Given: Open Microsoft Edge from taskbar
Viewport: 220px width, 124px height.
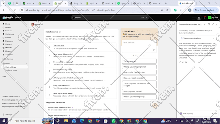Looking at the screenshot, I should point(82,121).
